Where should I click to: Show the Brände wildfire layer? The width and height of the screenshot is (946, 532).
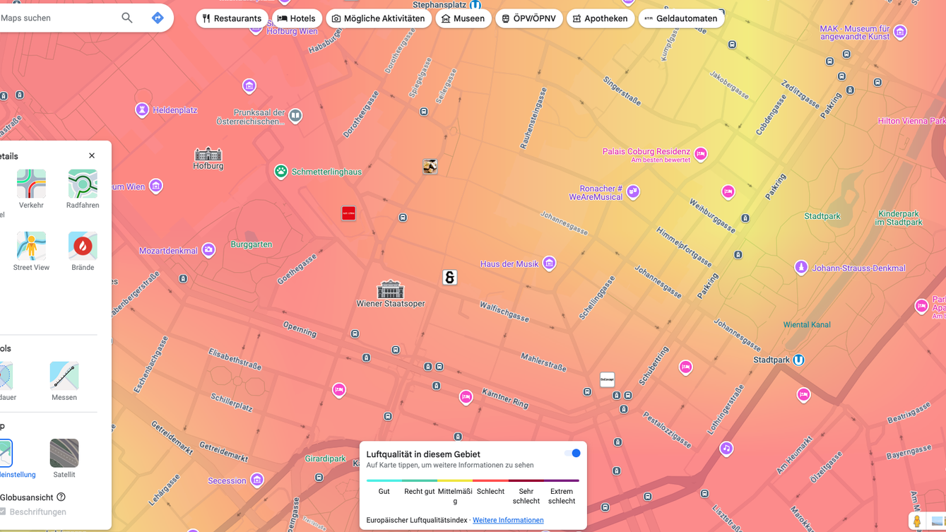pos(83,247)
